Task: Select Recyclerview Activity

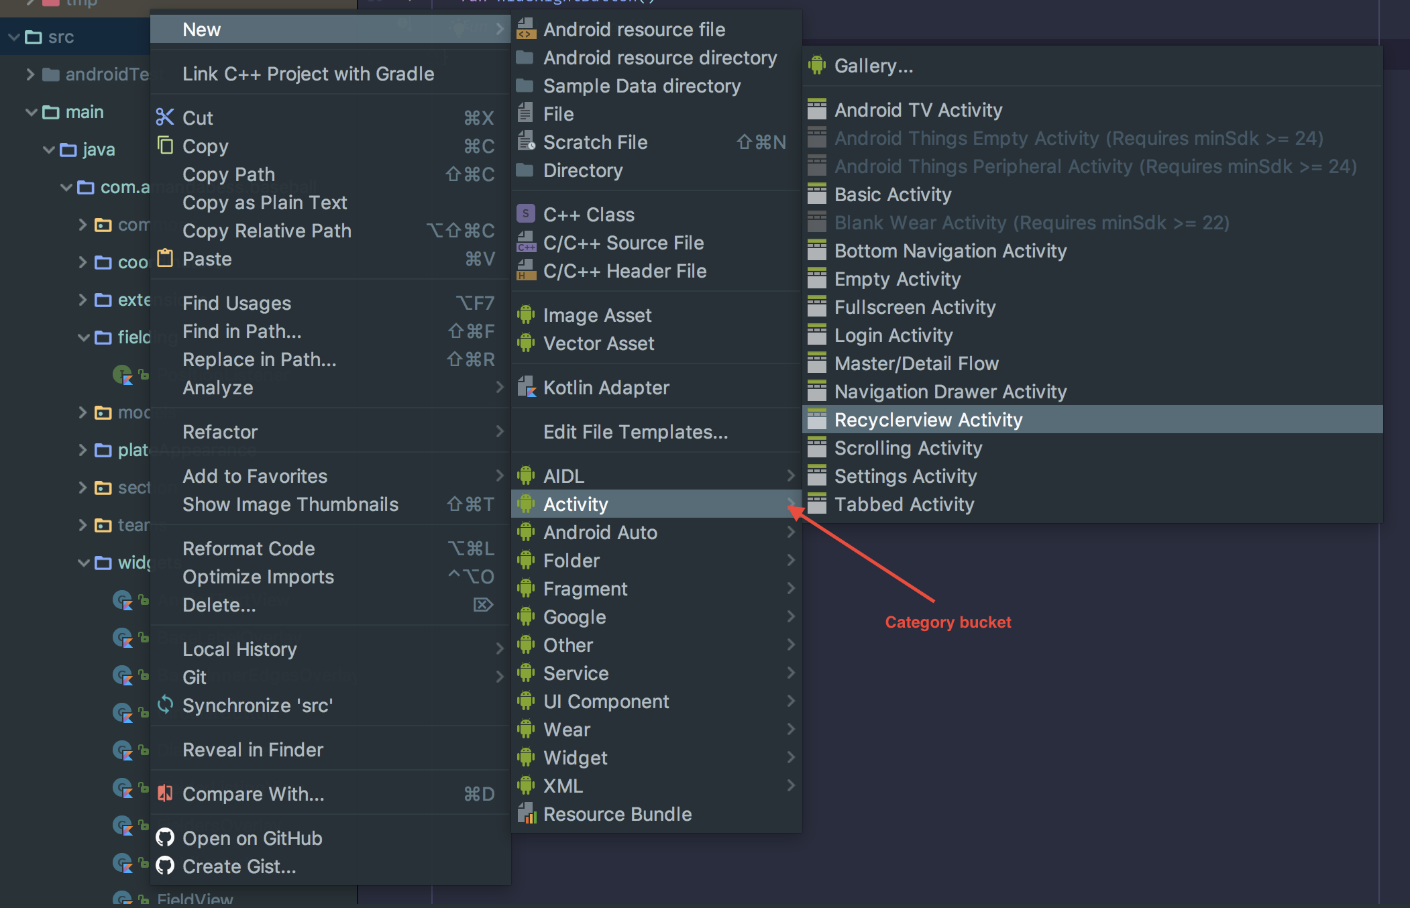Action: pos(1093,419)
